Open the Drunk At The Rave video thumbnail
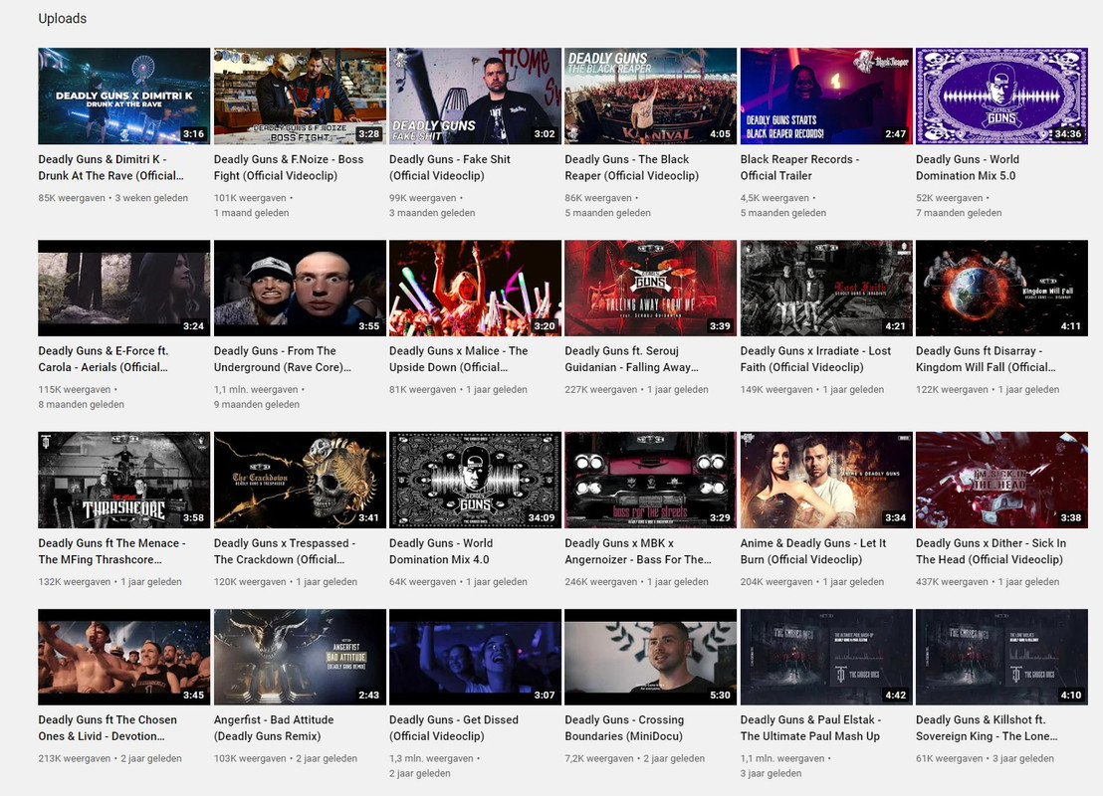The height and width of the screenshot is (796, 1103). click(123, 97)
